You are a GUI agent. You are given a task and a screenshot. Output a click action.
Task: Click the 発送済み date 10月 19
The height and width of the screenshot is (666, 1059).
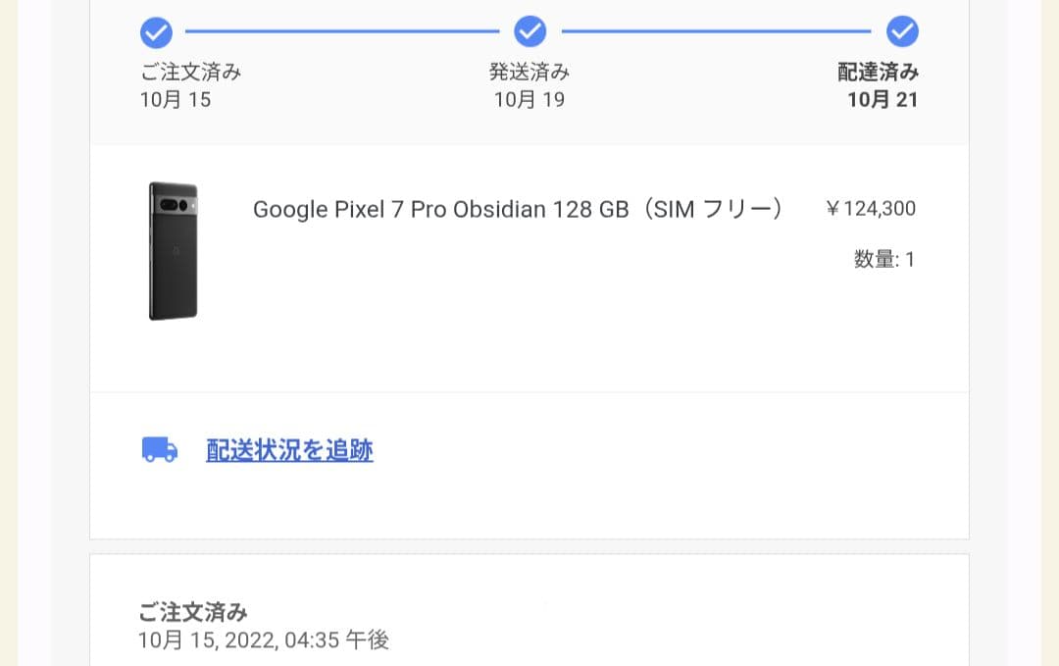(x=529, y=99)
